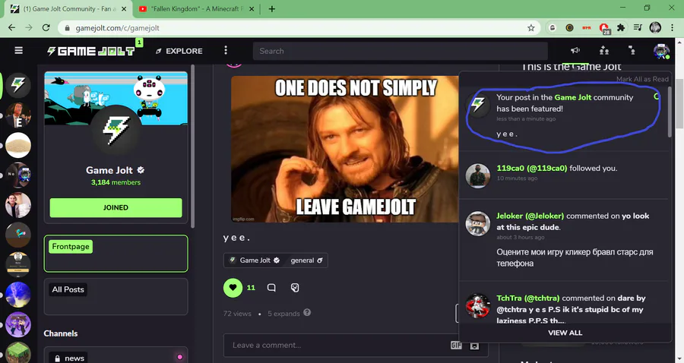
Task: Open the Game Jolt lightning community in sidebar
Action: [x=18, y=85]
